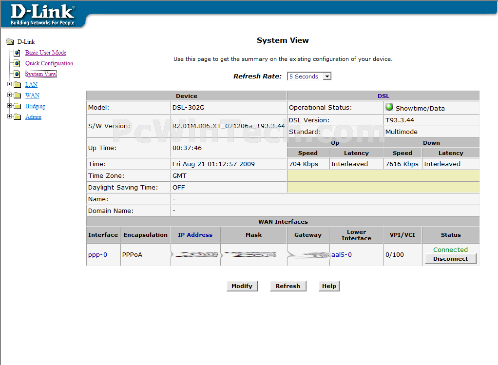Click the Refresh button
Viewport: 498px width, 365px height.
[x=288, y=286]
